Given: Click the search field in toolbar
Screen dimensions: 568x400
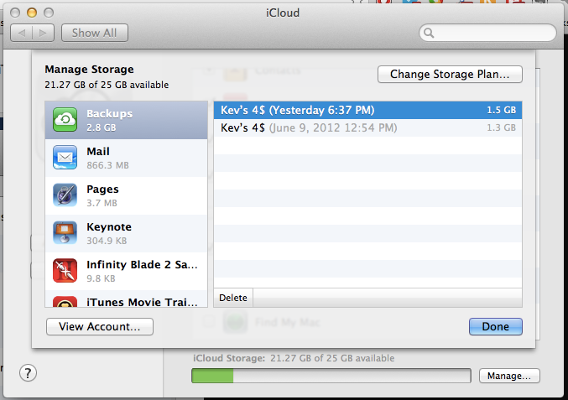Looking at the screenshot, I should (x=487, y=33).
